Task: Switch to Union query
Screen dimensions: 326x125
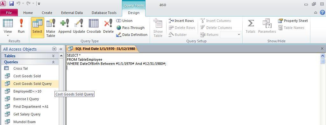Action: (x=124, y=21)
